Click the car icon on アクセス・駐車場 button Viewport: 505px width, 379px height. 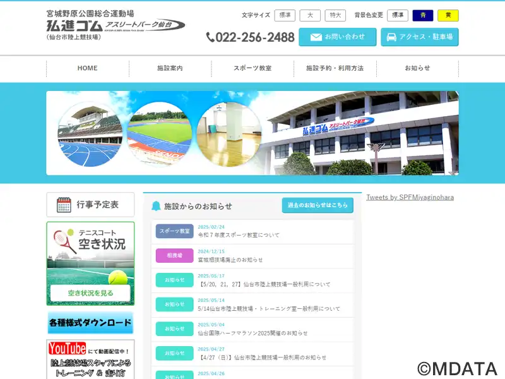pos(391,37)
